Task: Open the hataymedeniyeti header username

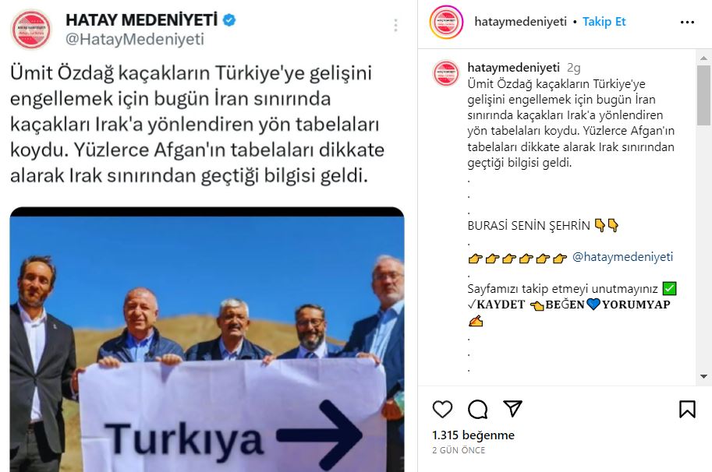Action: [x=520, y=22]
